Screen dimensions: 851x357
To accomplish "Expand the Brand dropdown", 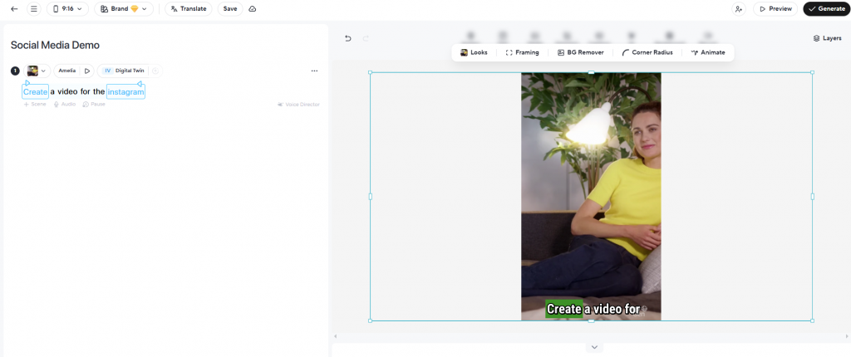I will click(125, 9).
